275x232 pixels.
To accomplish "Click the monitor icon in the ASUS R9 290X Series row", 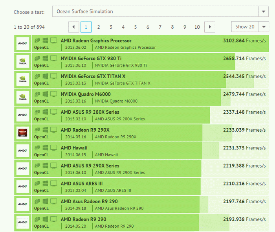I will [x=54, y=166].
